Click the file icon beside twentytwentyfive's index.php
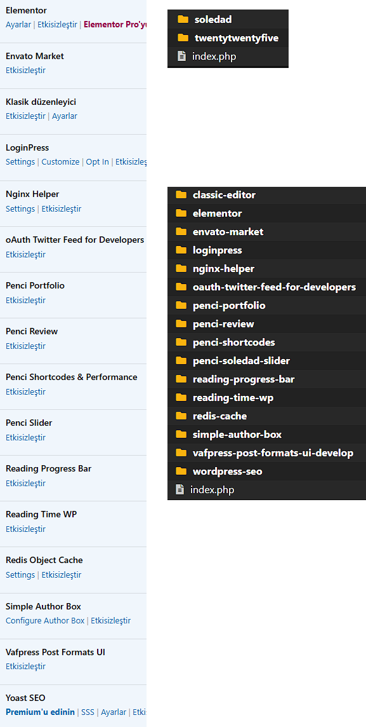This screenshot has height=727, width=366. [x=181, y=56]
